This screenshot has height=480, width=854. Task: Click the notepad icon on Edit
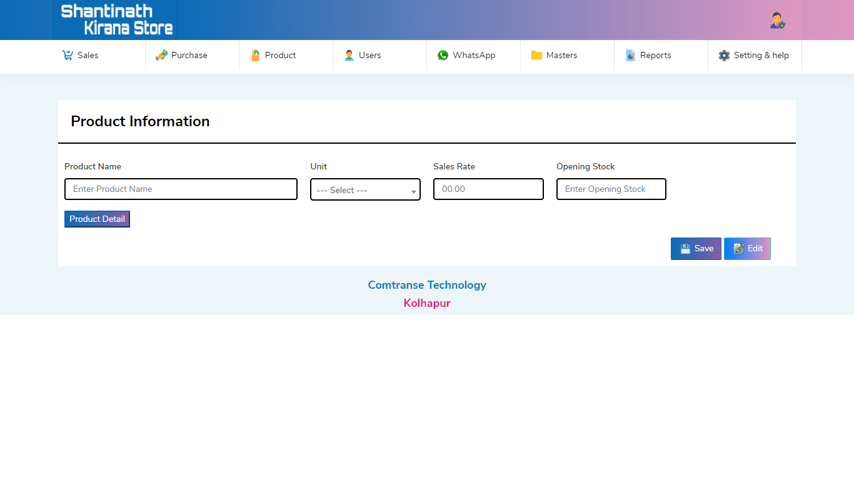pos(738,249)
